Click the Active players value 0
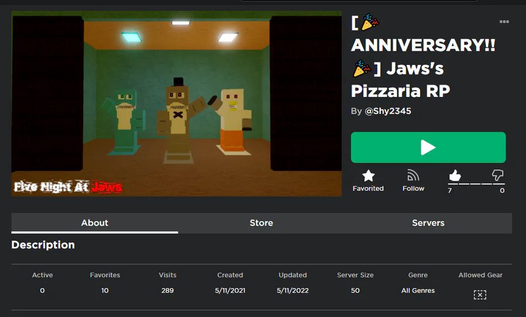Screen dimensions: 526x317 pyautogui.click(x=42, y=291)
